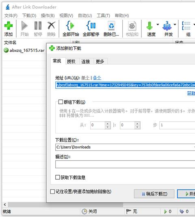The height and width of the screenshot is (217, 195).
Task: Click the Concurrent (并发) downloads icon
Action: [x=167, y=26]
